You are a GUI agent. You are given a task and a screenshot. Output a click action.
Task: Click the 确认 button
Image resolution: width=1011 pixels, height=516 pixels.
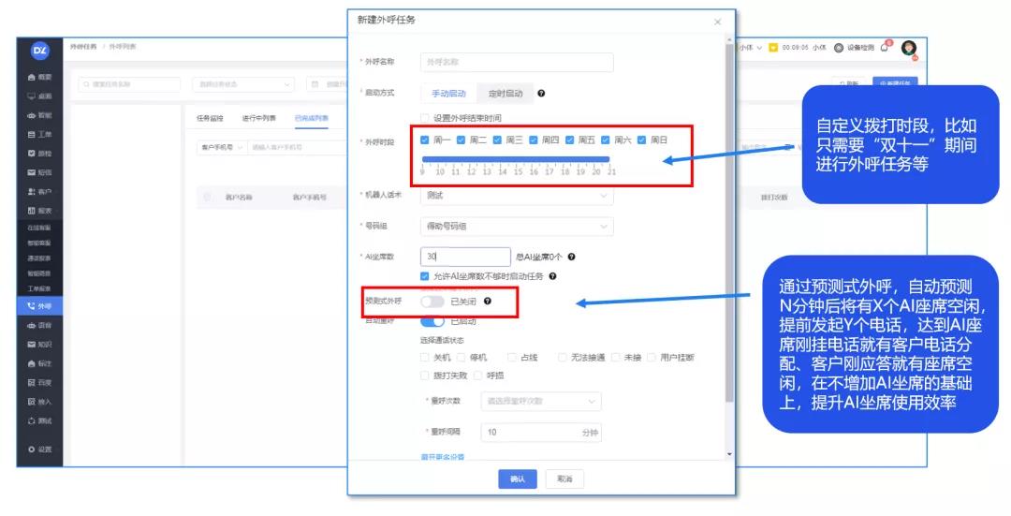click(518, 479)
